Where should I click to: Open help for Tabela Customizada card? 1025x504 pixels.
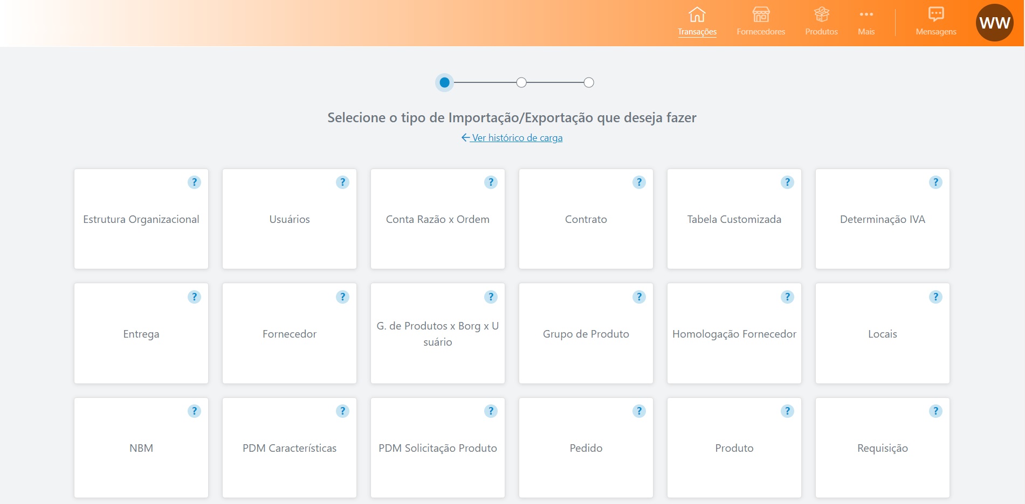point(787,183)
